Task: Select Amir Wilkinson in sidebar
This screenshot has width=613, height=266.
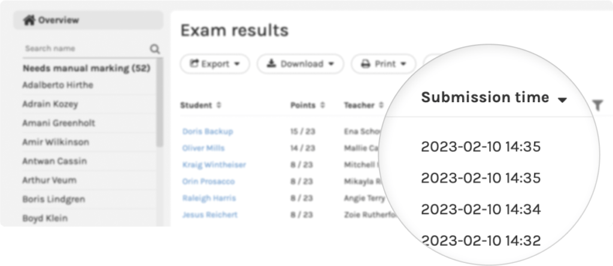Action: [x=56, y=142]
